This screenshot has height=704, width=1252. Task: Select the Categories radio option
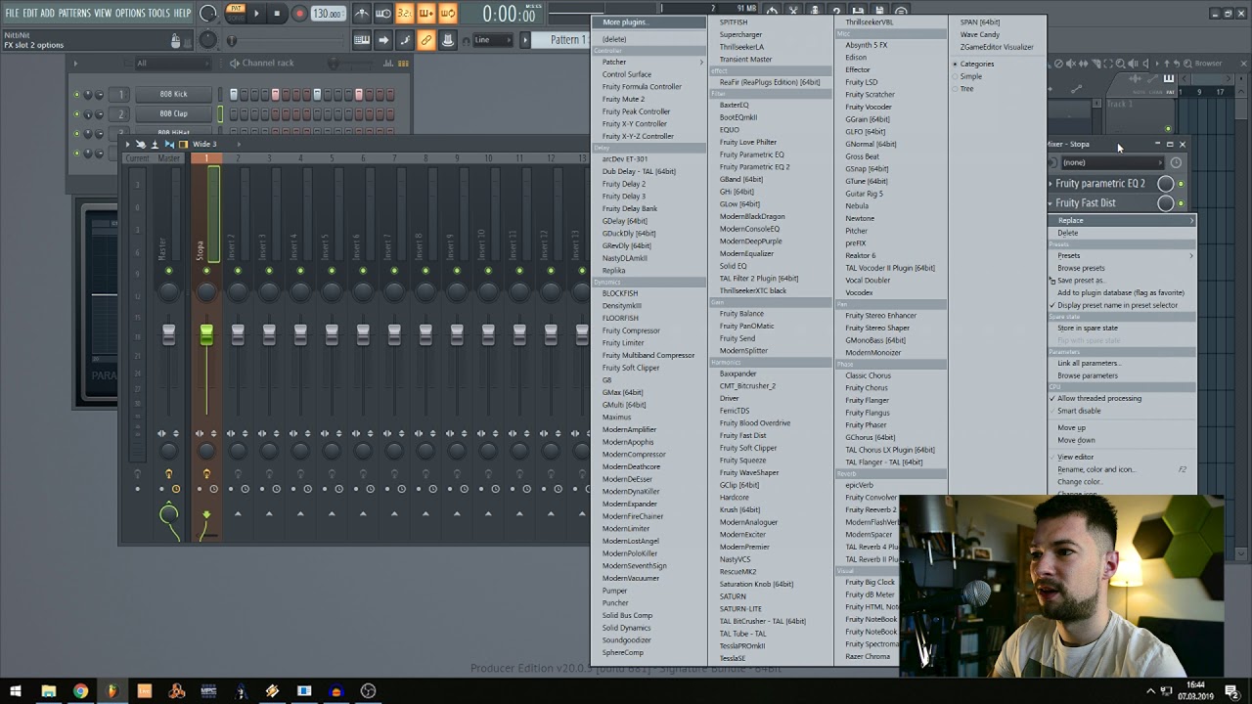[975, 64]
